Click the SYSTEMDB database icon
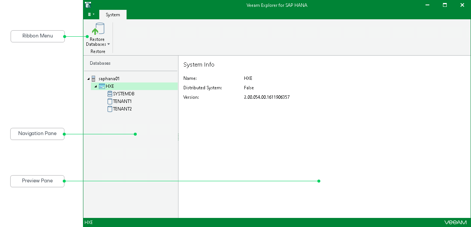This screenshot has height=227, width=471. click(110, 94)
